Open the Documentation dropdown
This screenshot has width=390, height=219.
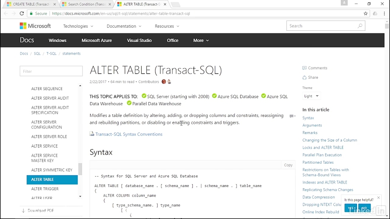pyautogui.click(x=124, y=26)
